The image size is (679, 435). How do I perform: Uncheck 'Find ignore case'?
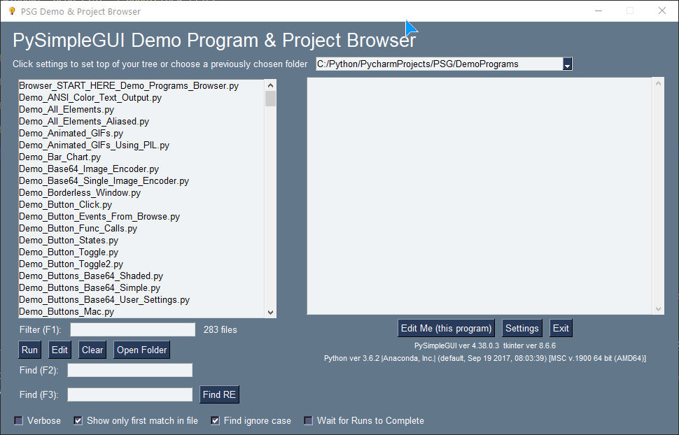(214, 420)
